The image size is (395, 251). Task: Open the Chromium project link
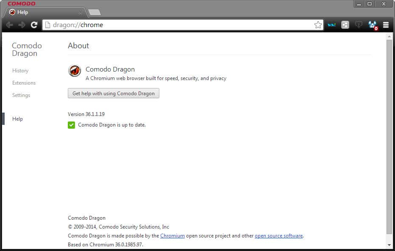pos(172,236)
